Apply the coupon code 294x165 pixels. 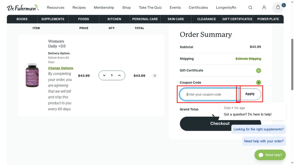pyautogui.click(x=250, y=94)
